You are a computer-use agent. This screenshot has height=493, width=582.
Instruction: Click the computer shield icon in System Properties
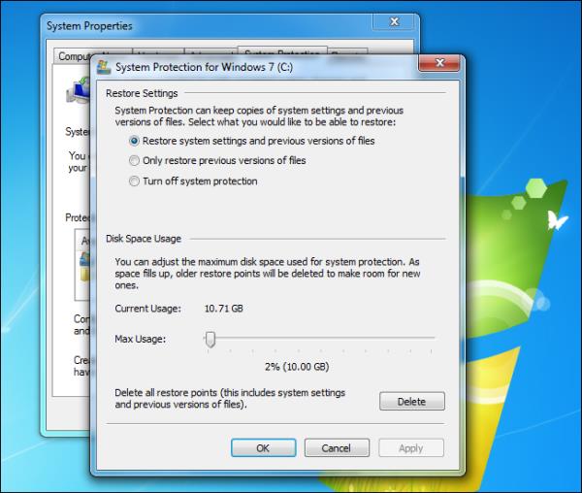78,95
